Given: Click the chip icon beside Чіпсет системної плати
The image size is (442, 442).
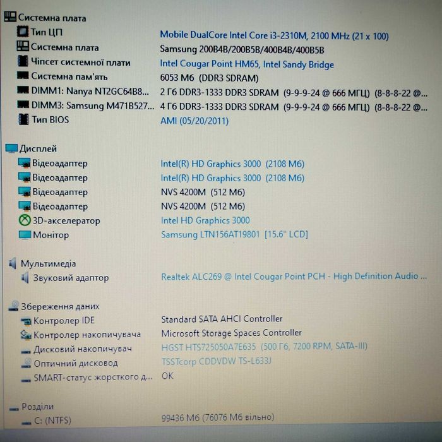Looking at the screenshot, I should tap(23, 61).
